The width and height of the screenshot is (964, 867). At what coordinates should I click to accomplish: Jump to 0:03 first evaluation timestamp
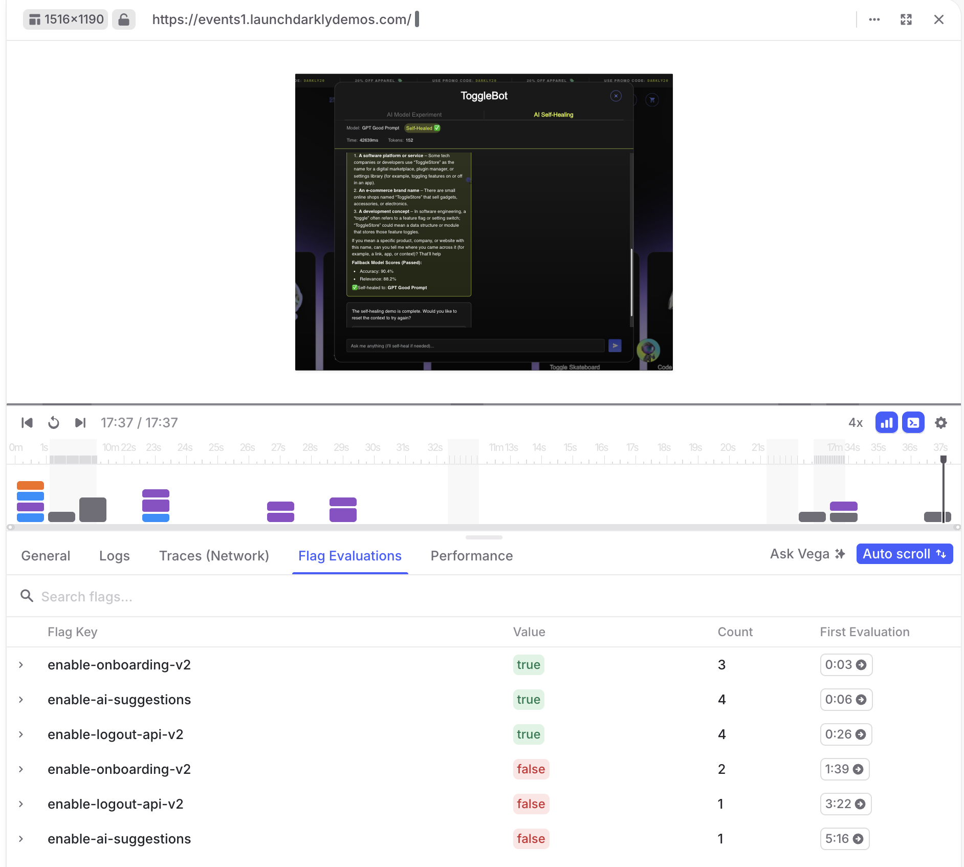(845, 665)
